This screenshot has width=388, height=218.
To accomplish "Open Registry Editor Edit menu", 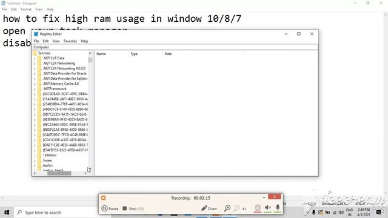I will tap(45, 41).
